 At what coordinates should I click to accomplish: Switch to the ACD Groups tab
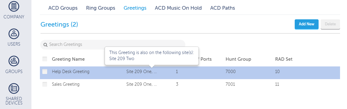(x=63, y=8)
